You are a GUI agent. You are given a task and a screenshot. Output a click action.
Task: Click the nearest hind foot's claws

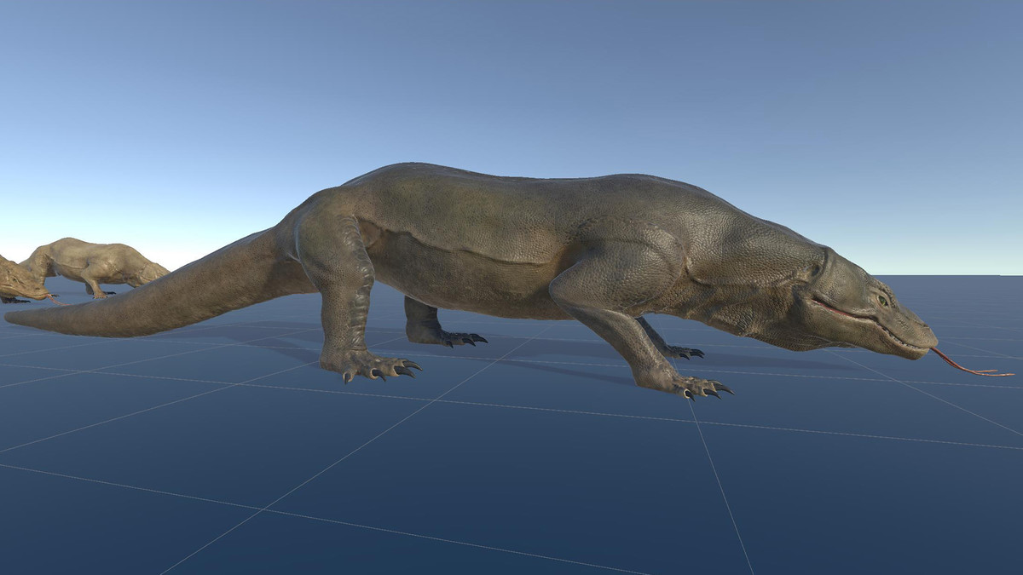pos(384,369)
